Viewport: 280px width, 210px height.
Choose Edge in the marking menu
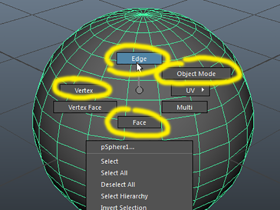pyautogui.click(x=139, y=59)
